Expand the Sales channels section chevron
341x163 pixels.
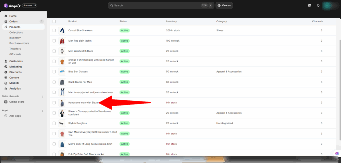click(42, 96)
